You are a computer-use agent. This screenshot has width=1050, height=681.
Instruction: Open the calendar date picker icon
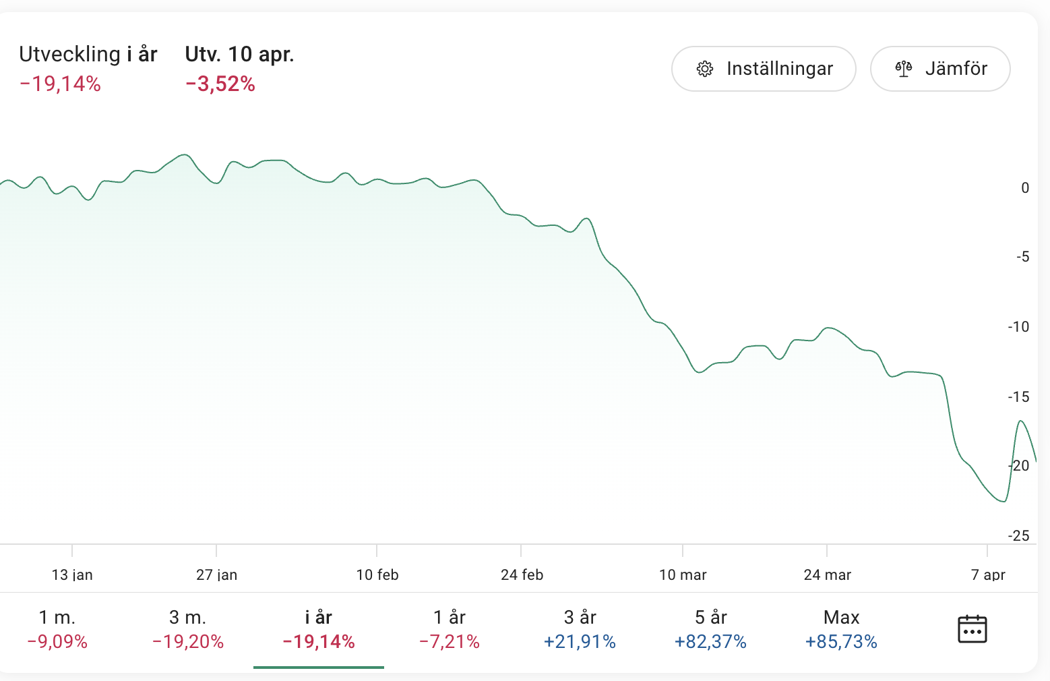tap(972, 629)
